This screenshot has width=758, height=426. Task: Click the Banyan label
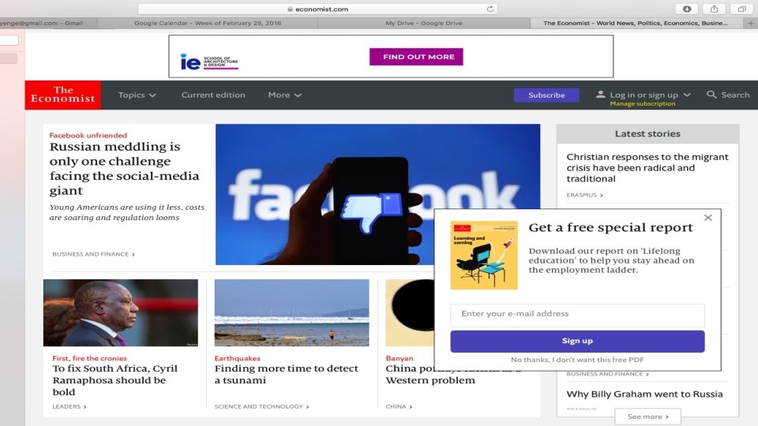[x=400, y=358]
